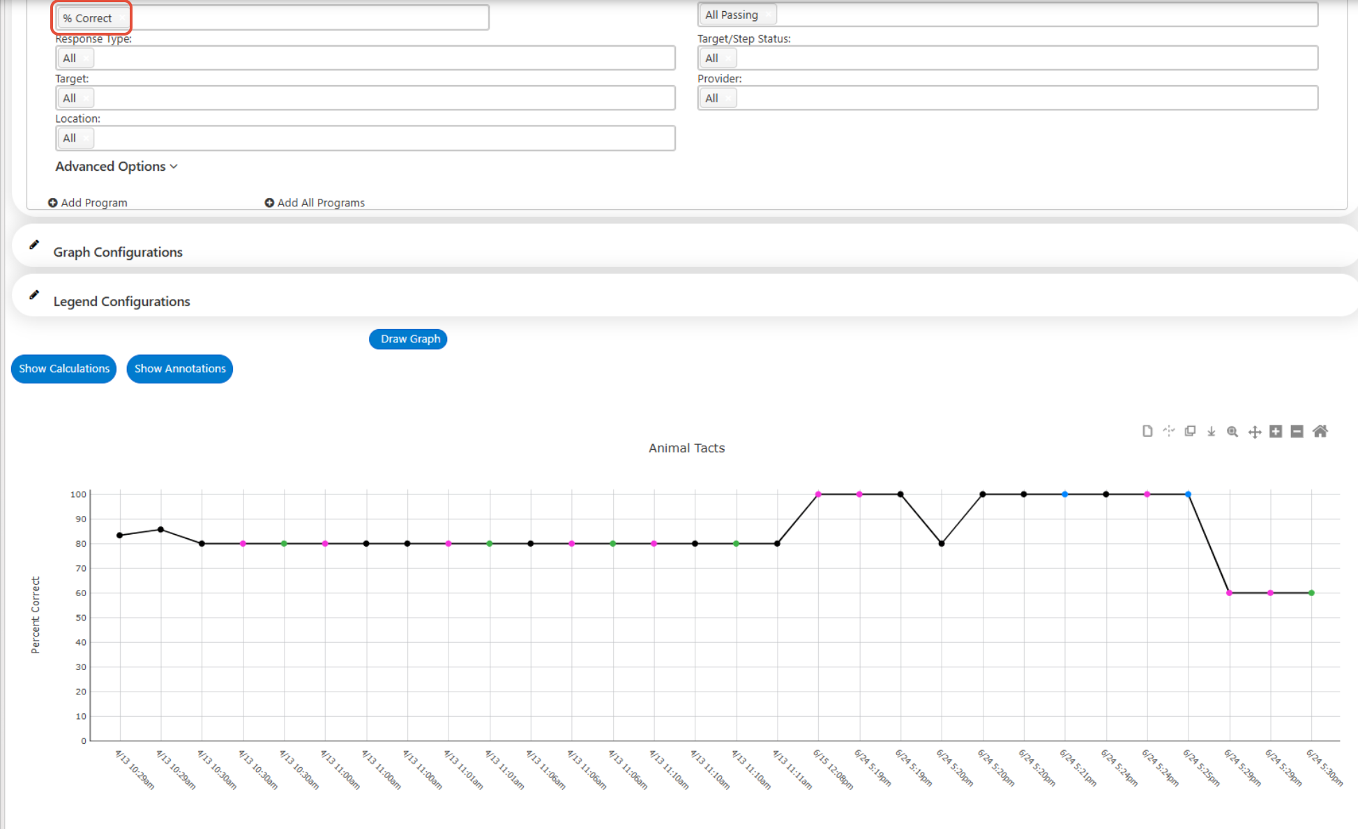1358x829 pixels.
Task: Click the Provider: field label
Action: 720,79
